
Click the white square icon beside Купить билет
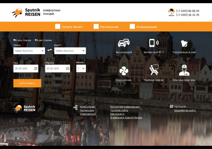pos(58,26)
